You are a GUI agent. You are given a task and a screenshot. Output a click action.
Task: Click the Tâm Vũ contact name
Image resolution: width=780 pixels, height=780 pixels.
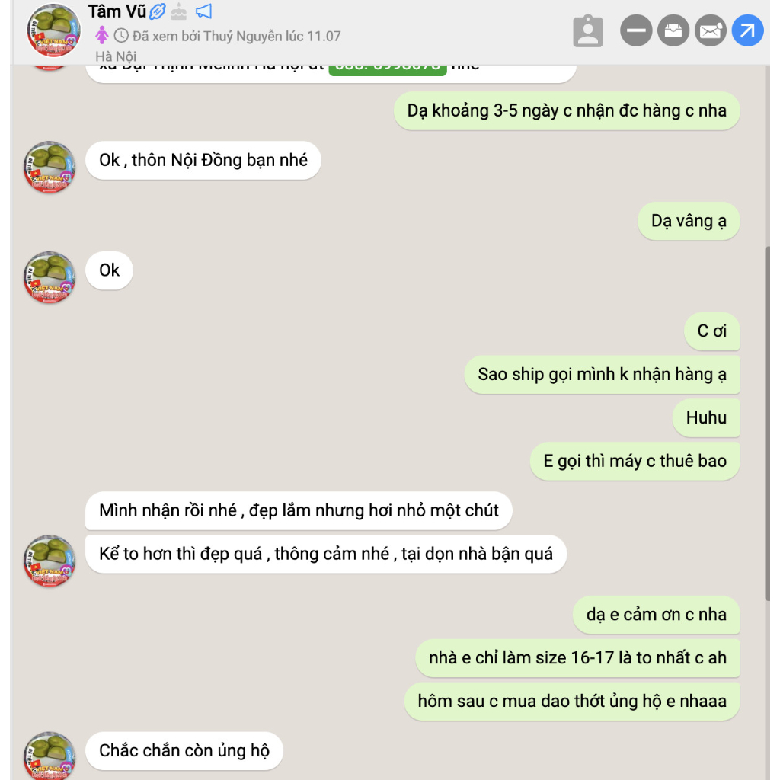pyautogui.click(x=117, y=11)
